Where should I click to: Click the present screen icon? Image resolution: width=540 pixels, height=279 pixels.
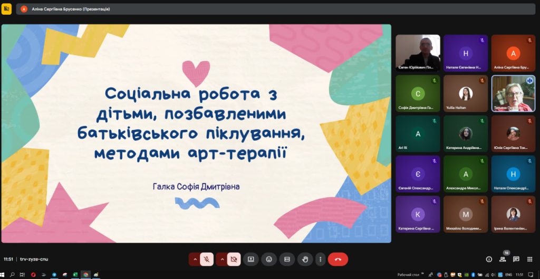tap(251, 259)
